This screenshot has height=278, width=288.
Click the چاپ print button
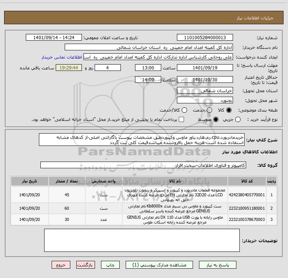coord(110,265)
